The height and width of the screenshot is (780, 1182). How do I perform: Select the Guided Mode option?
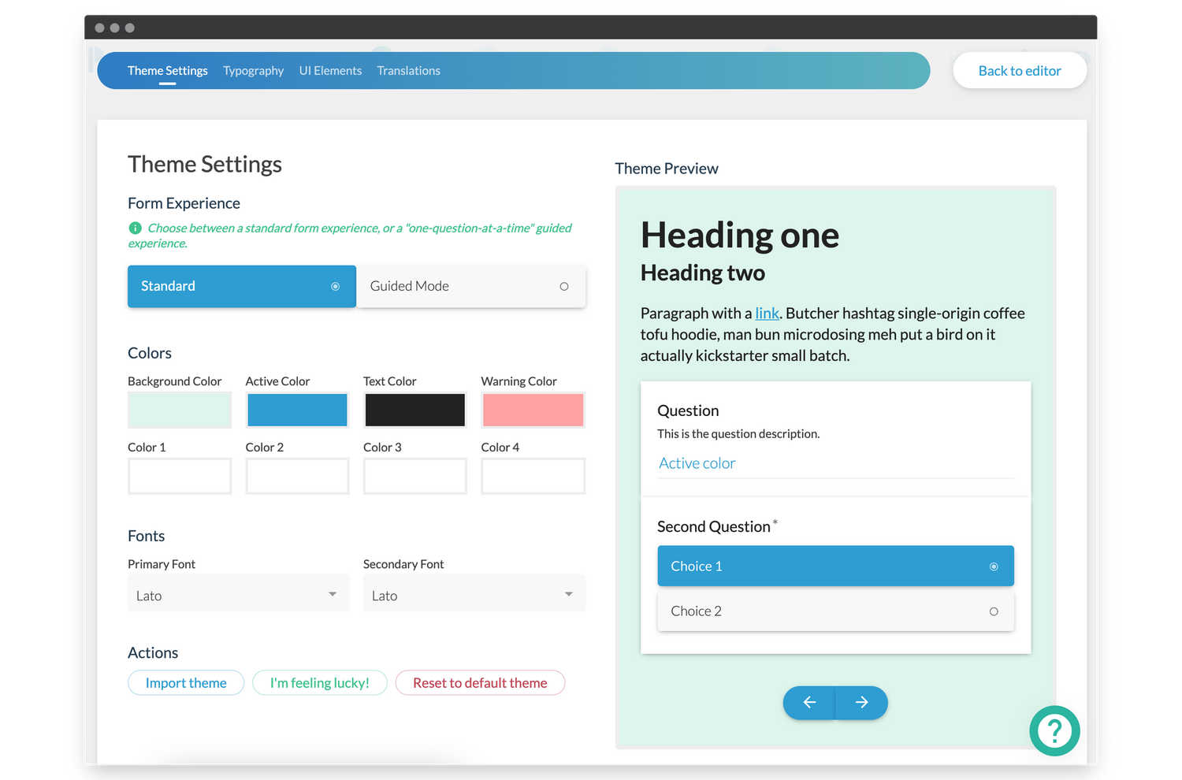pyautogui.click(x=471, y=286)
